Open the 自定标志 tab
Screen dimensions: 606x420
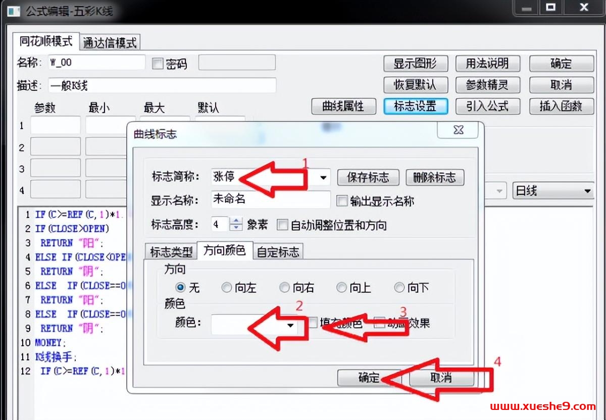pyautogui.click(x=278, y=251)
